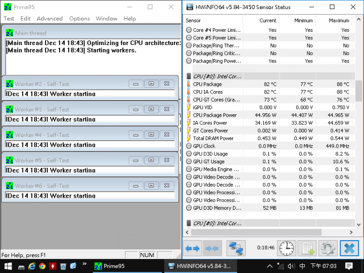This screenshot has height=273, width=364.
Task: Open the Options menu in Prime95
Action: click(x=79, y=19)
